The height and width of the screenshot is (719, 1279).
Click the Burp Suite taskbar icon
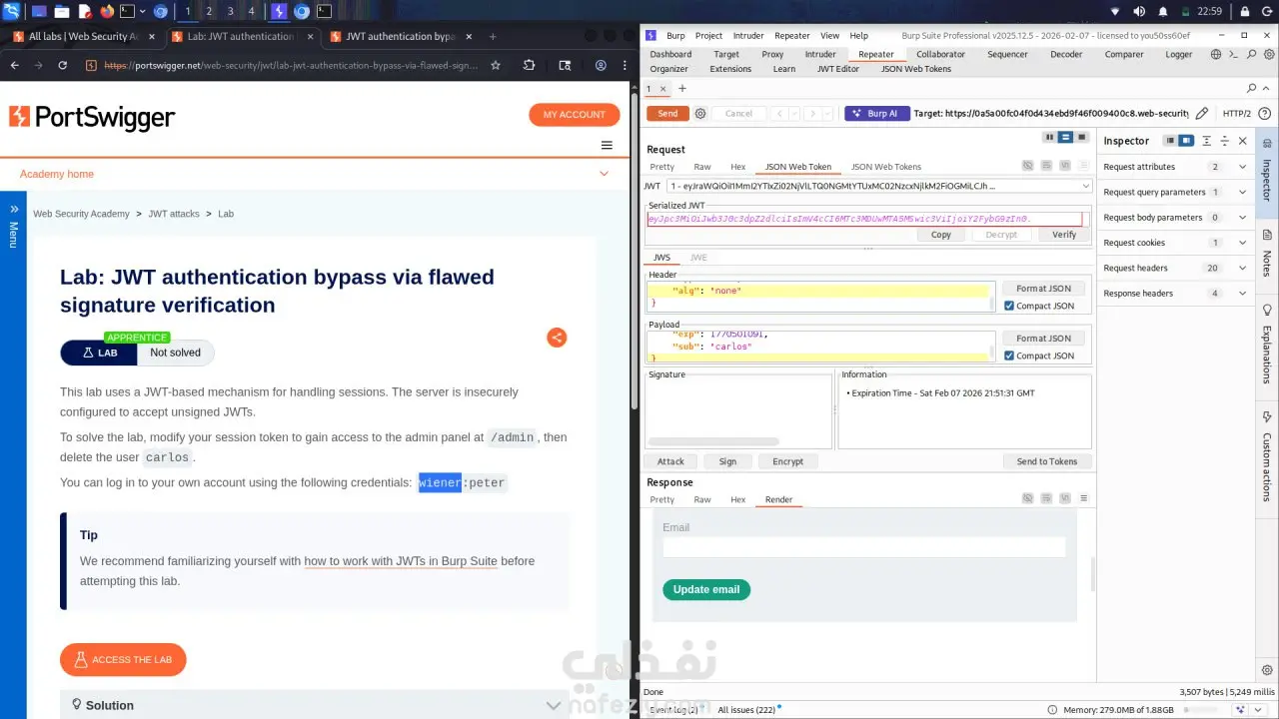click(279, 11)
